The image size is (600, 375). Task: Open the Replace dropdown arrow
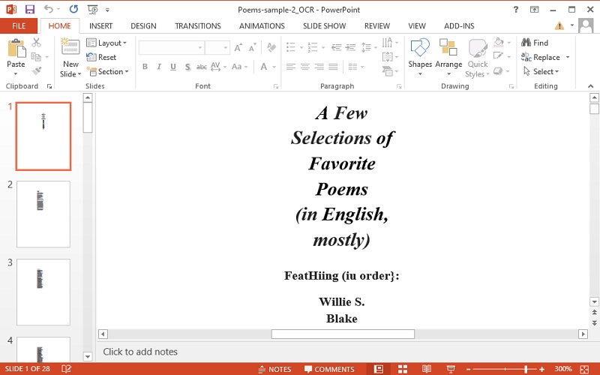(x=568, y=57)
